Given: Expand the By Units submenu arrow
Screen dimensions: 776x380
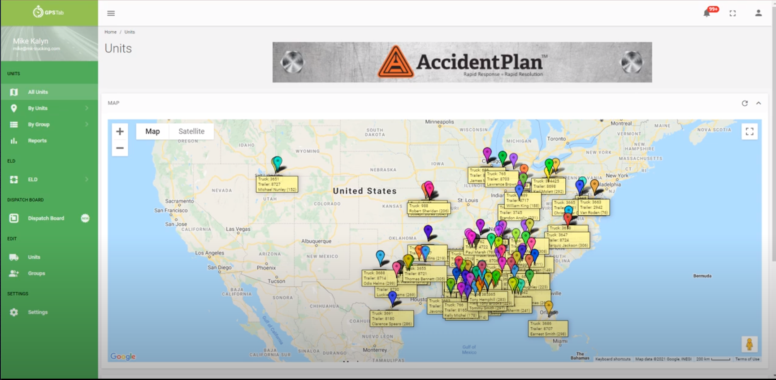Looking at the screenshot, I should click(87, 108).
